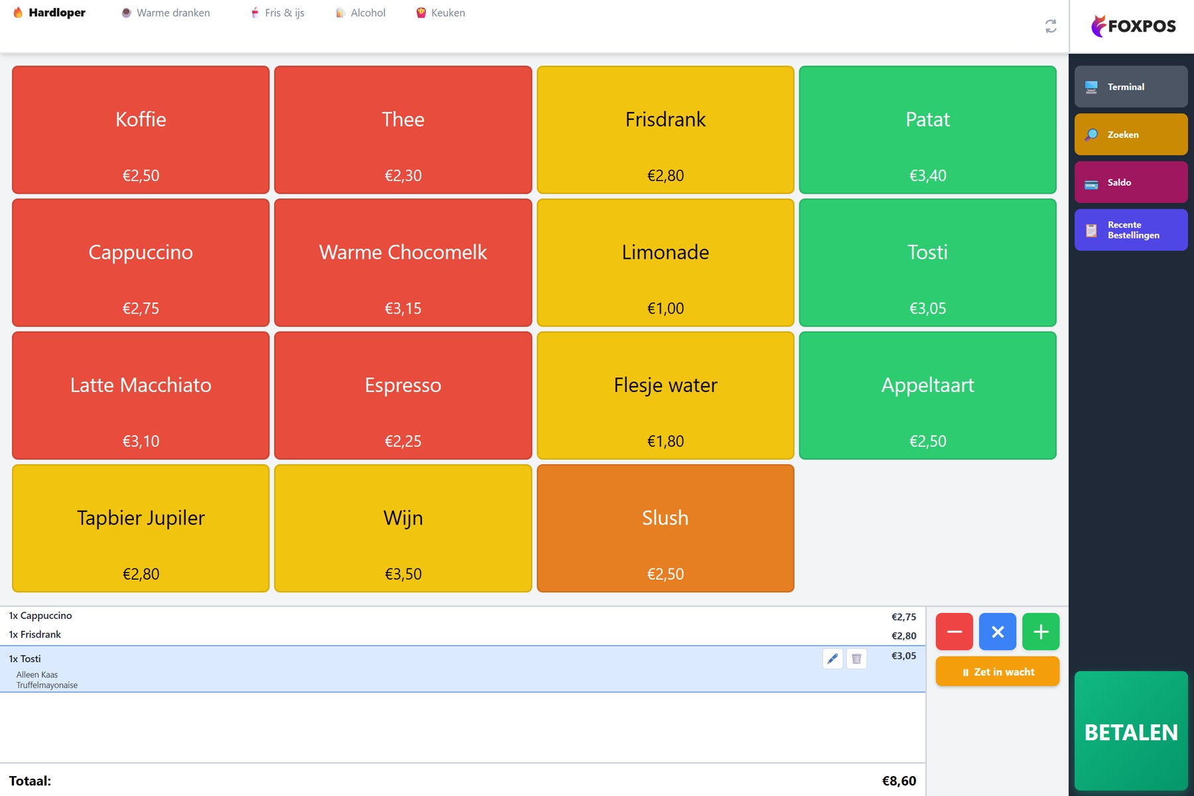Put order on hold with Zet in wacht
The width and height of the screenshot is (1194, 796).
(998, 671)
